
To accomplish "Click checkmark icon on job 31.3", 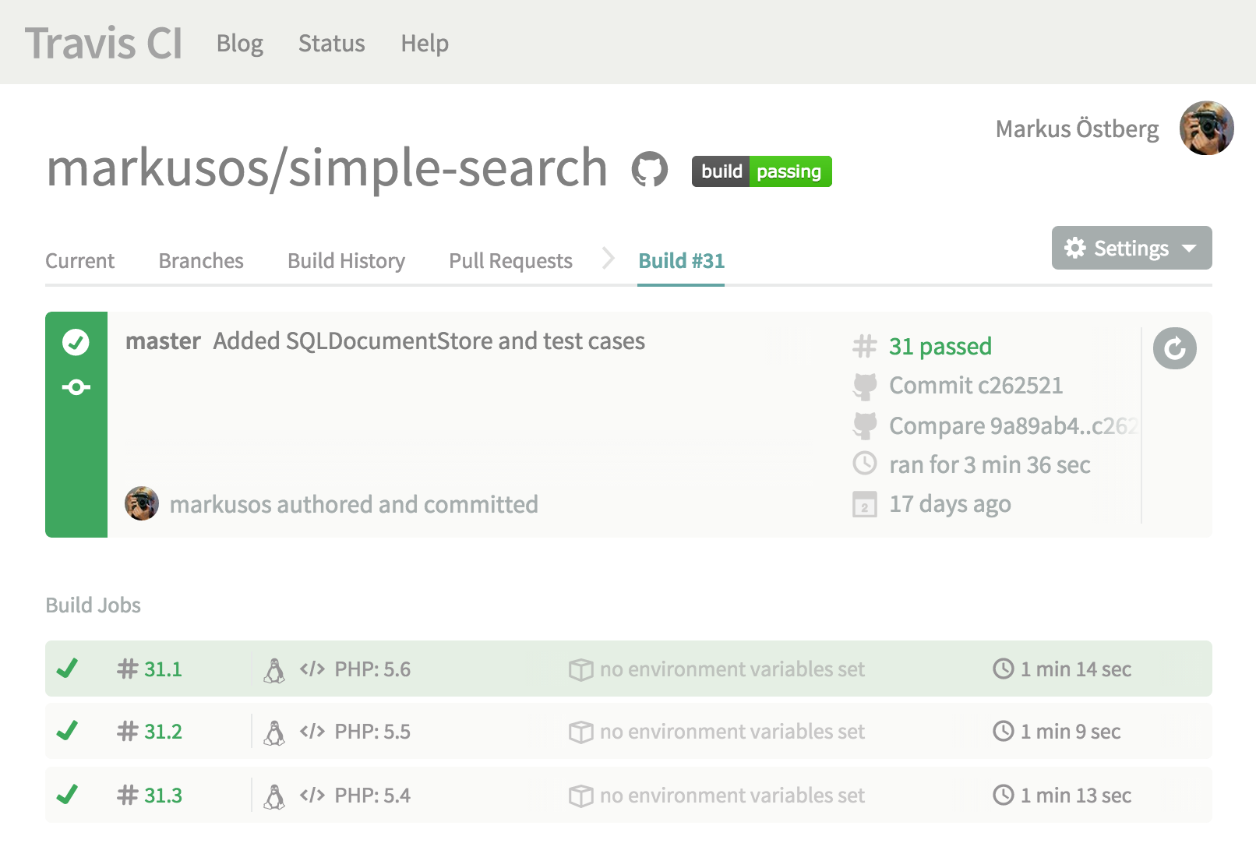I will (67, 795).
